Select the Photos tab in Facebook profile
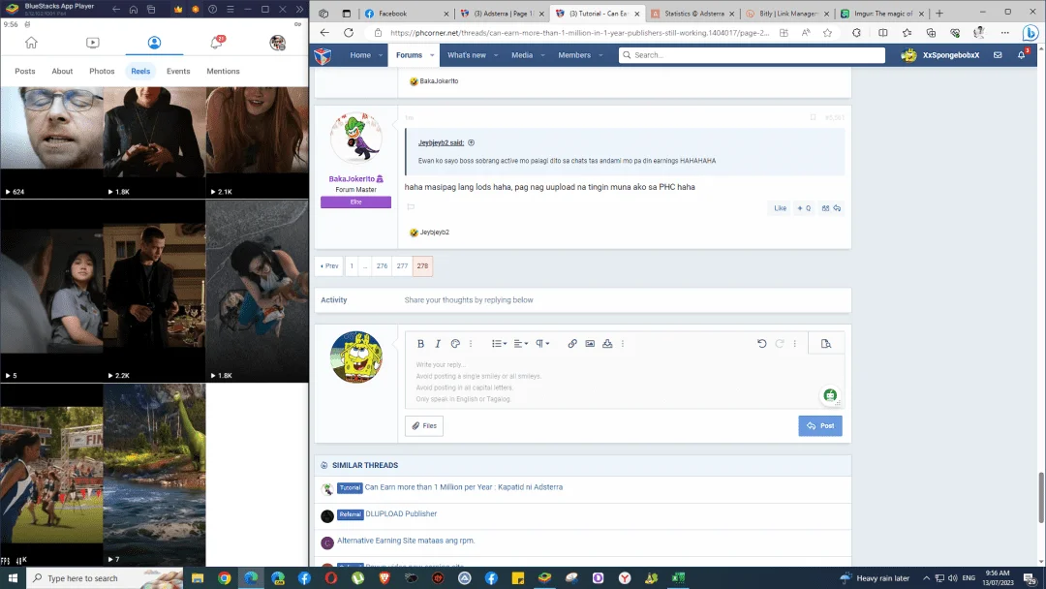The height and width of the screenshot is (589, 1046). click(x=102, y=71)
